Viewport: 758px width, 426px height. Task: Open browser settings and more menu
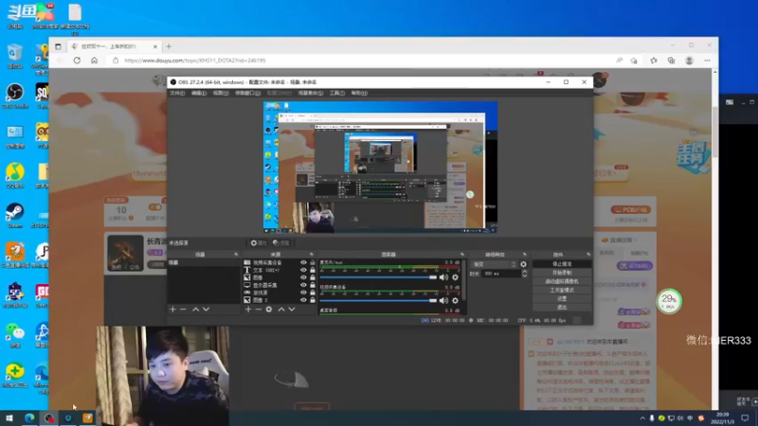click(x=707, y=61)
